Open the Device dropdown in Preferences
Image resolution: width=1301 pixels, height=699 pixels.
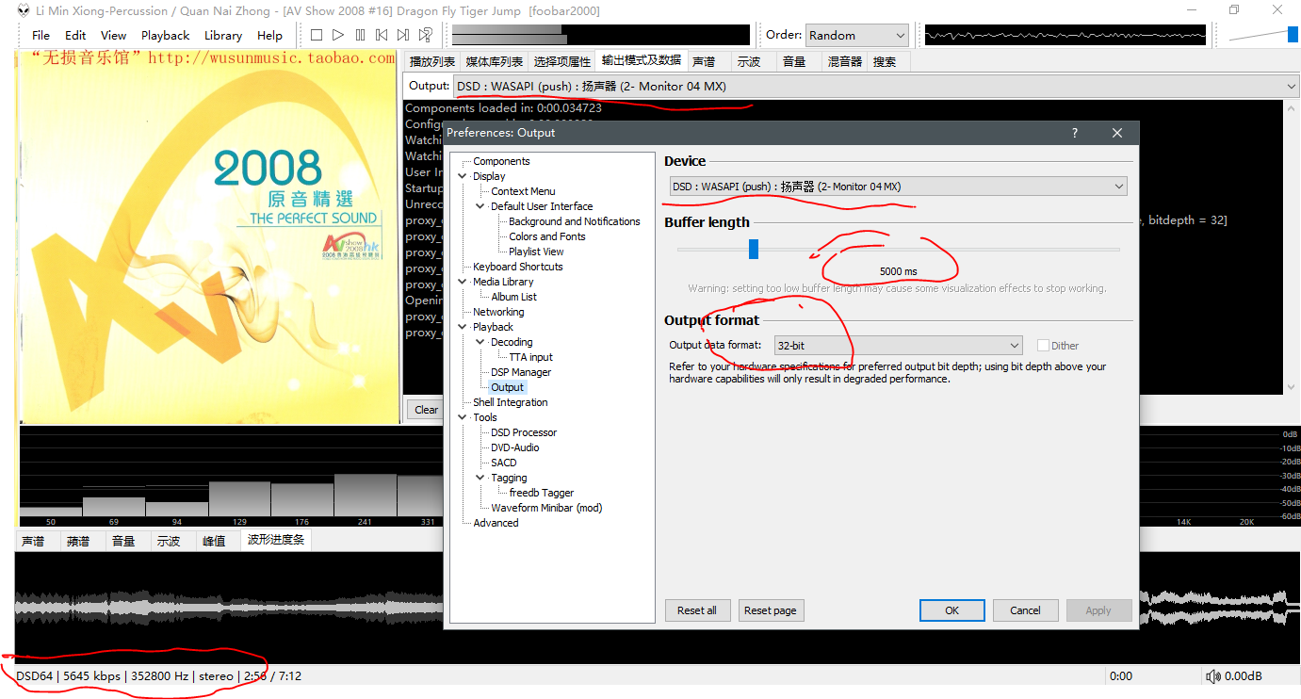pyautogui.click(x=897, y=187)
